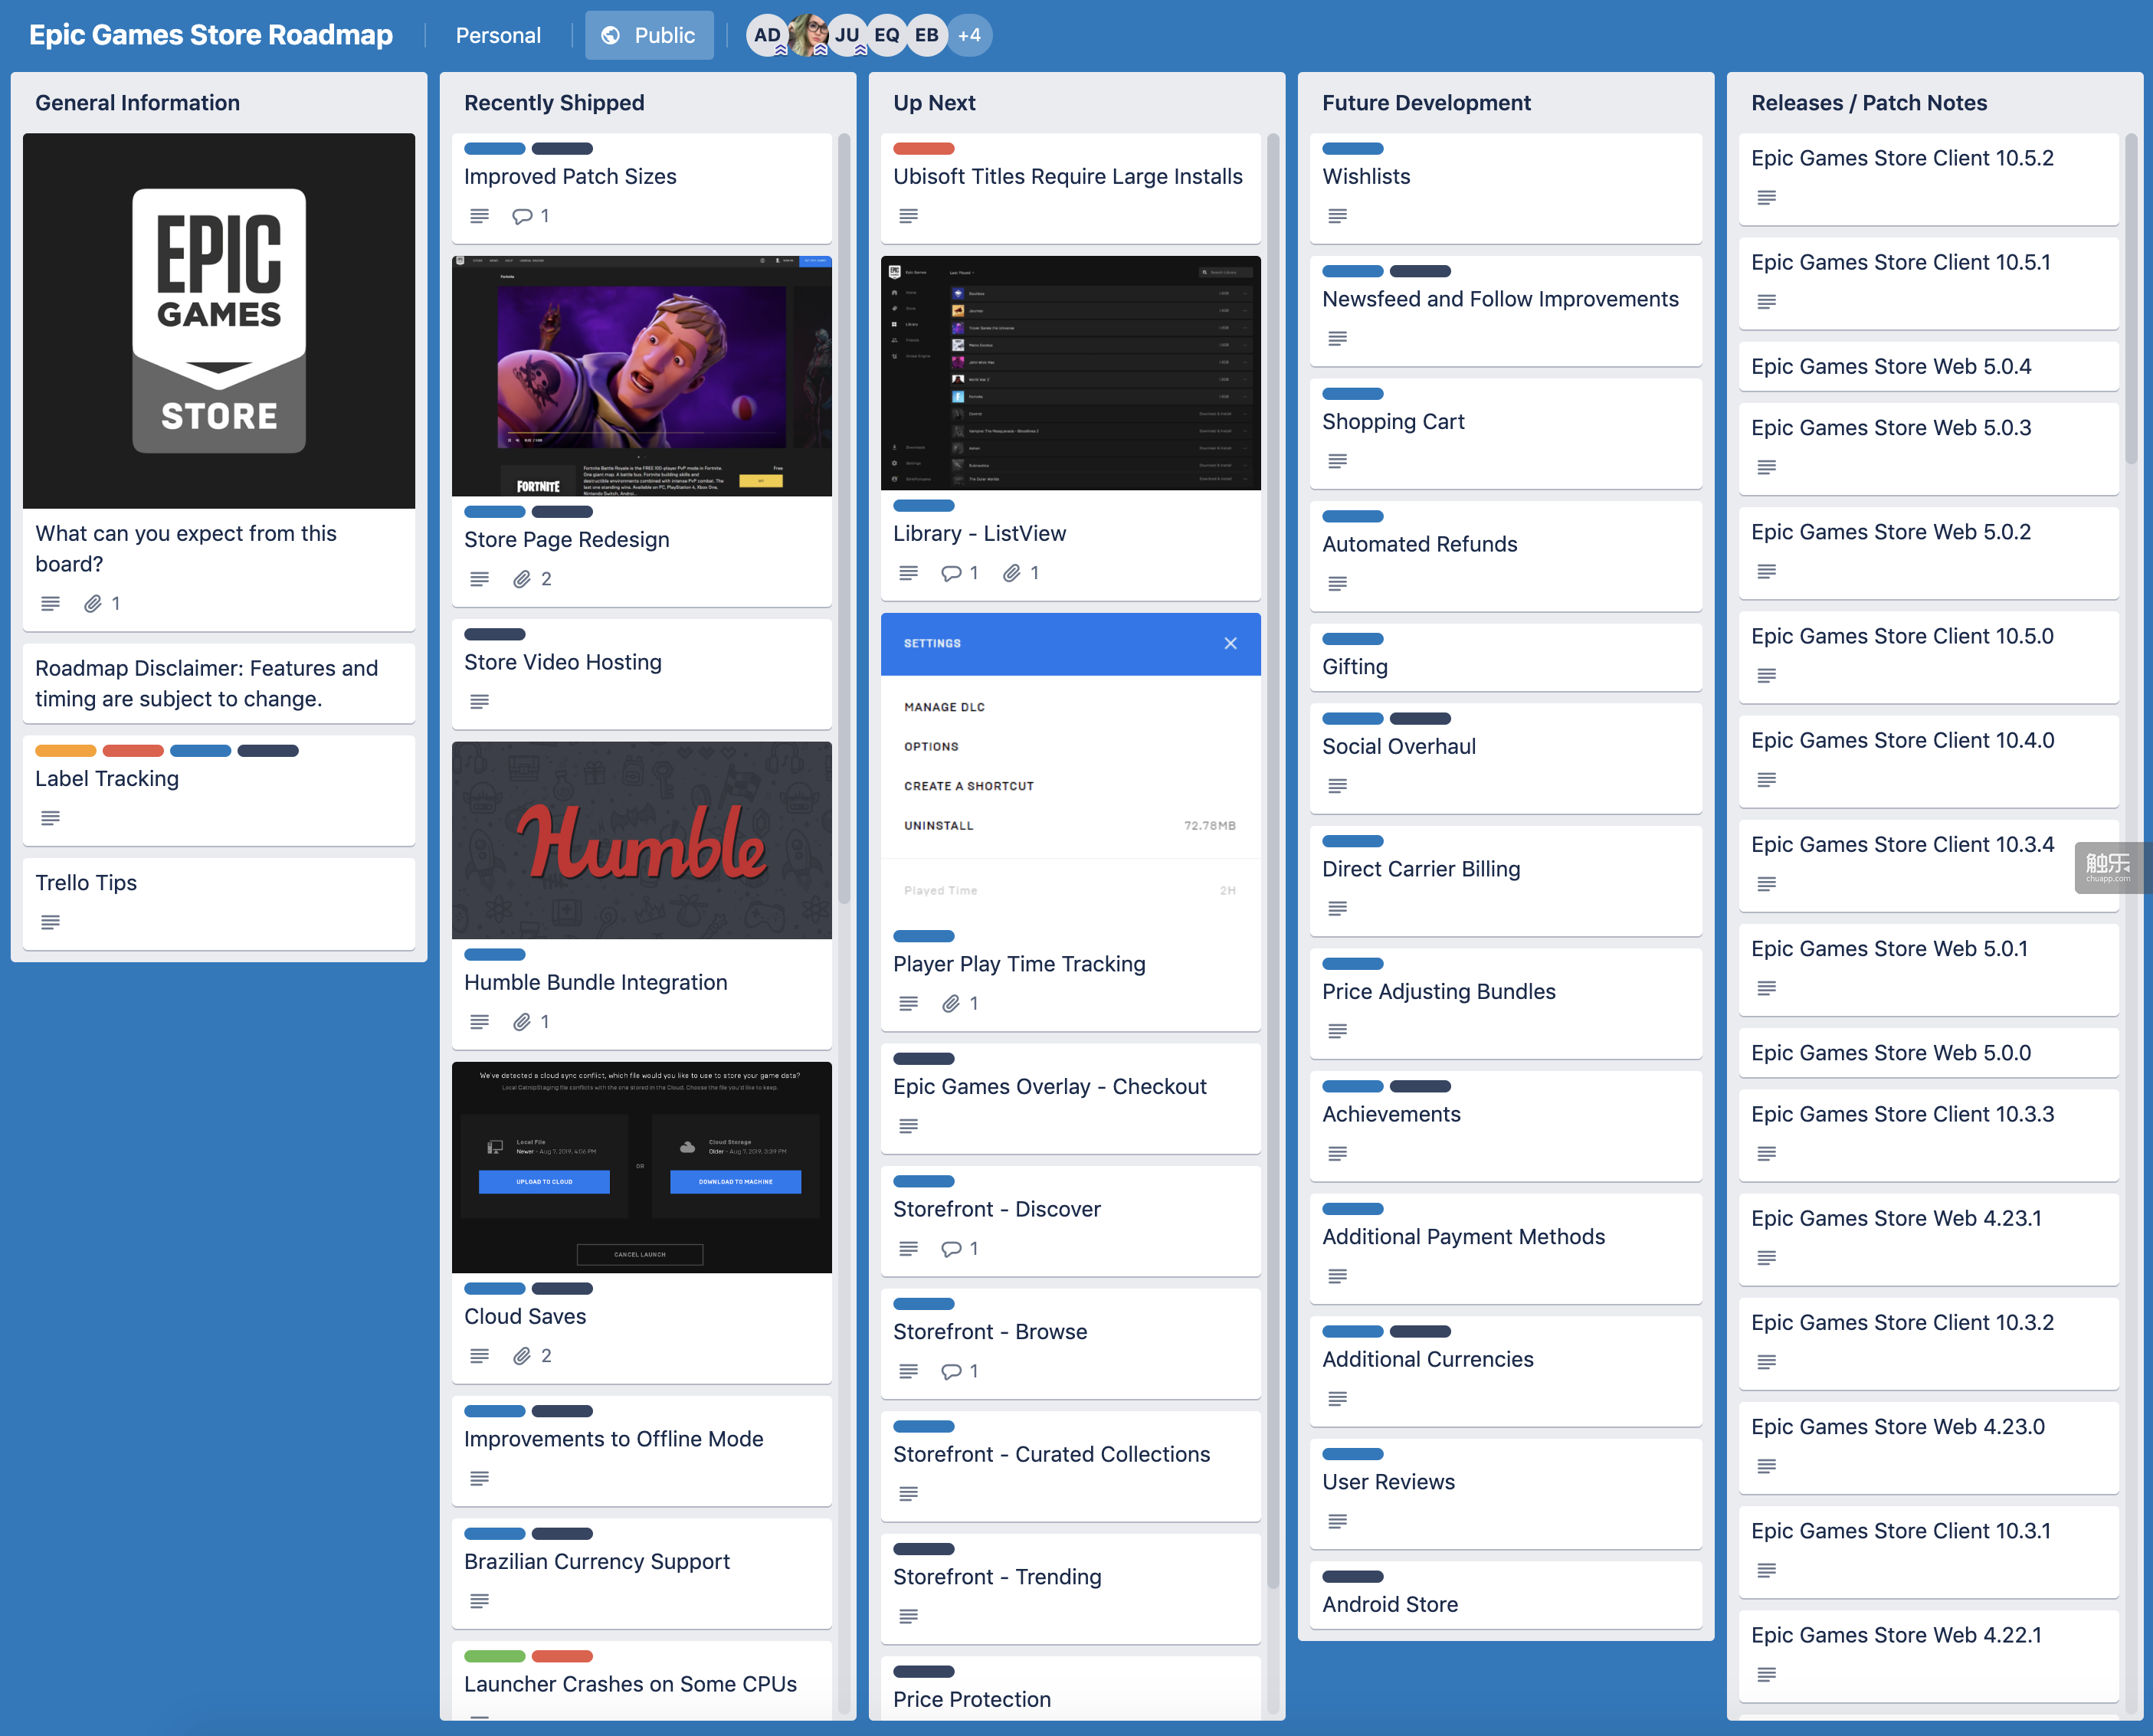Click the Up Next list scrollbar

[x=1273, y=860]
